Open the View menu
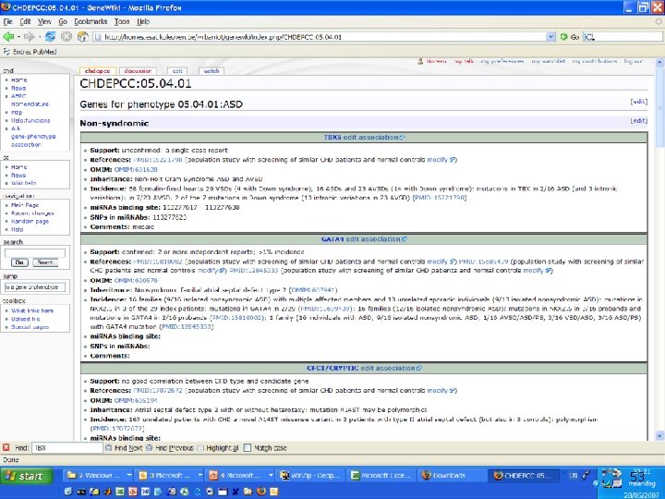The image size is (665, 499). [44, 21]
